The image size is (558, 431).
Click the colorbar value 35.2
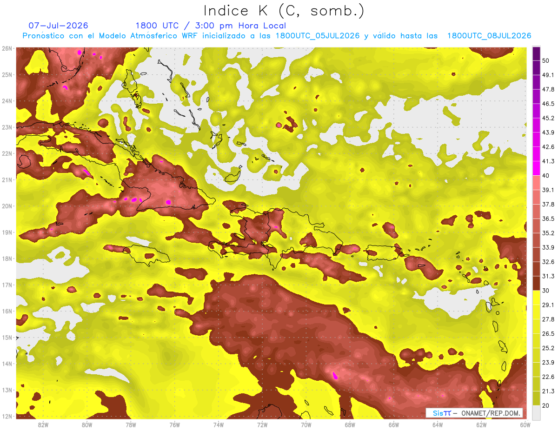point(548,233)
